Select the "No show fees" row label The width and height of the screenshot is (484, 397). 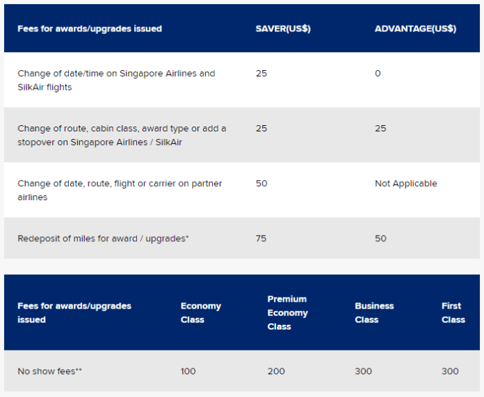pyautogui.click(x=49, y=371)
